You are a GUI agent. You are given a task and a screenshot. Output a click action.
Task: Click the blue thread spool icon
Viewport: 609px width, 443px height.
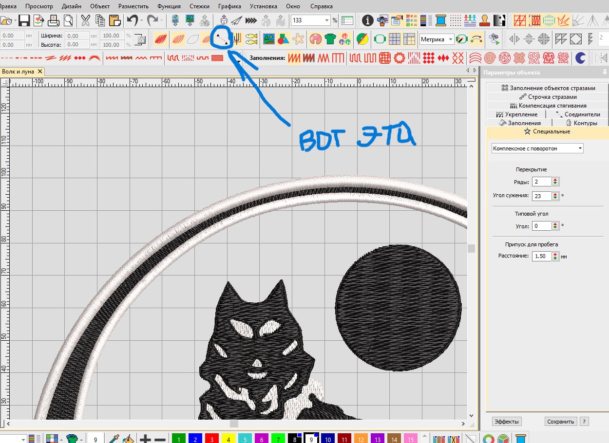[441, 20]
